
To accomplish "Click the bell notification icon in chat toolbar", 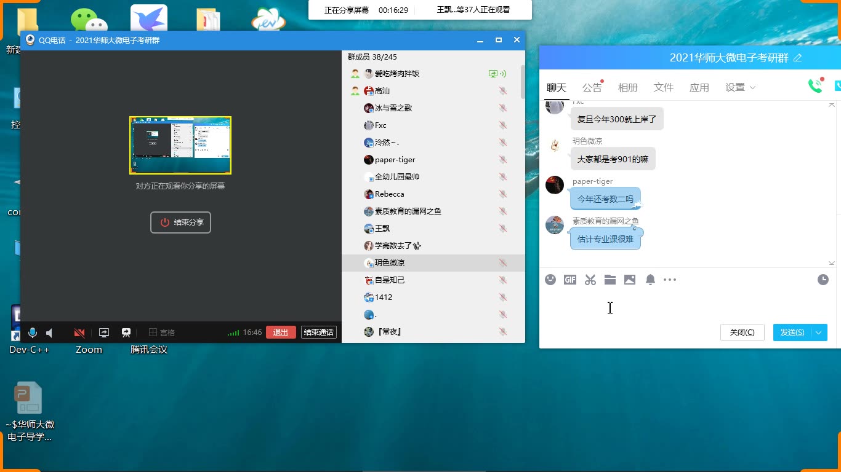I will [650, 280].
